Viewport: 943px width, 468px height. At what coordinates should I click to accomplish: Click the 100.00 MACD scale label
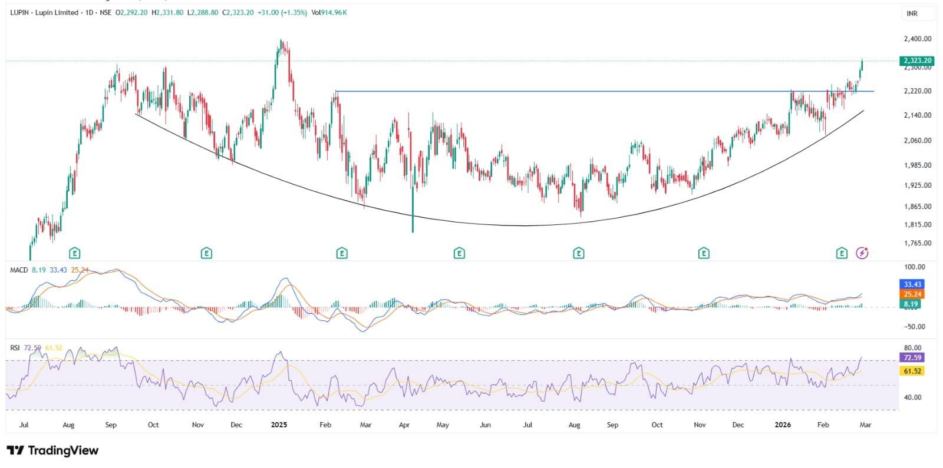point(914,267)
